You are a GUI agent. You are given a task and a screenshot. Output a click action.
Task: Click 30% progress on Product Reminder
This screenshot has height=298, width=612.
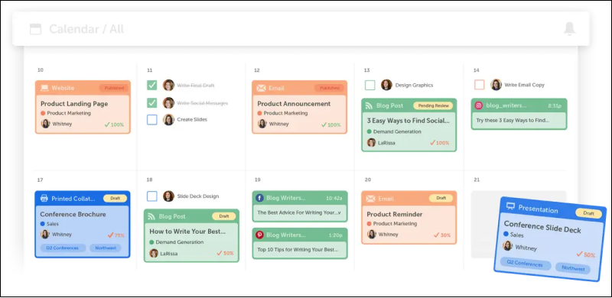[x=442, y=235]
